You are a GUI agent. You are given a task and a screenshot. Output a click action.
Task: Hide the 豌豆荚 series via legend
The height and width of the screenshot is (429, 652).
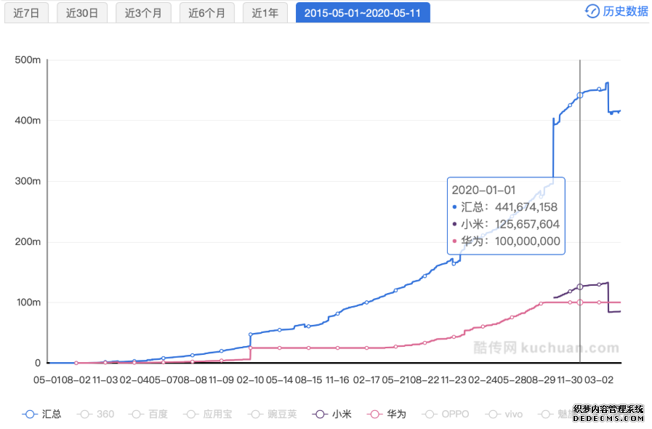point(254,414)
